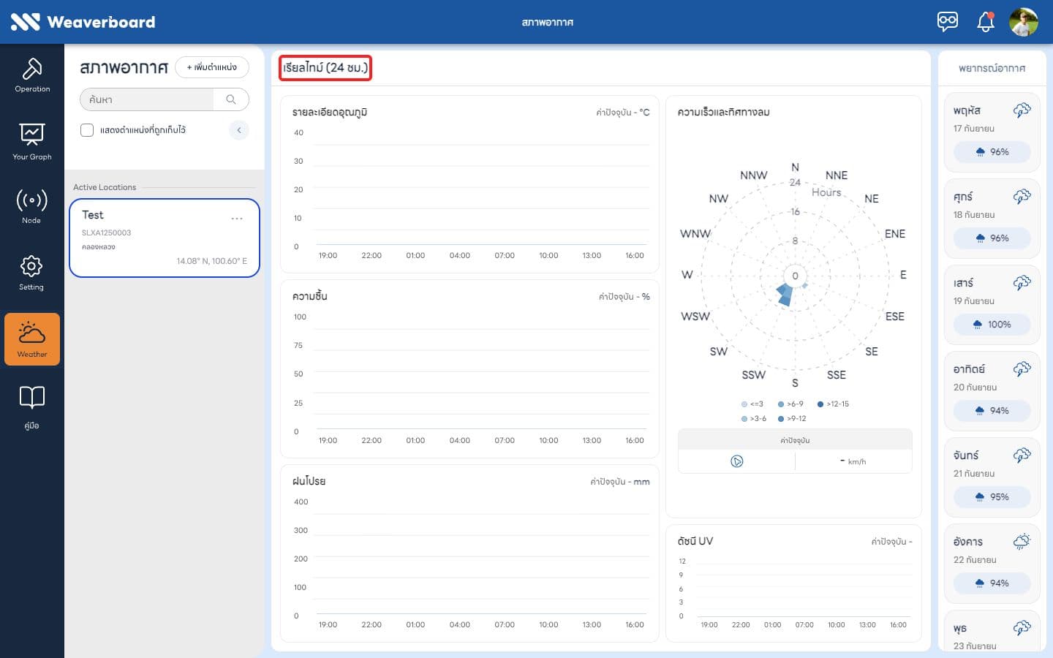Click the forecast panel heading

click(x=992, y=68)
